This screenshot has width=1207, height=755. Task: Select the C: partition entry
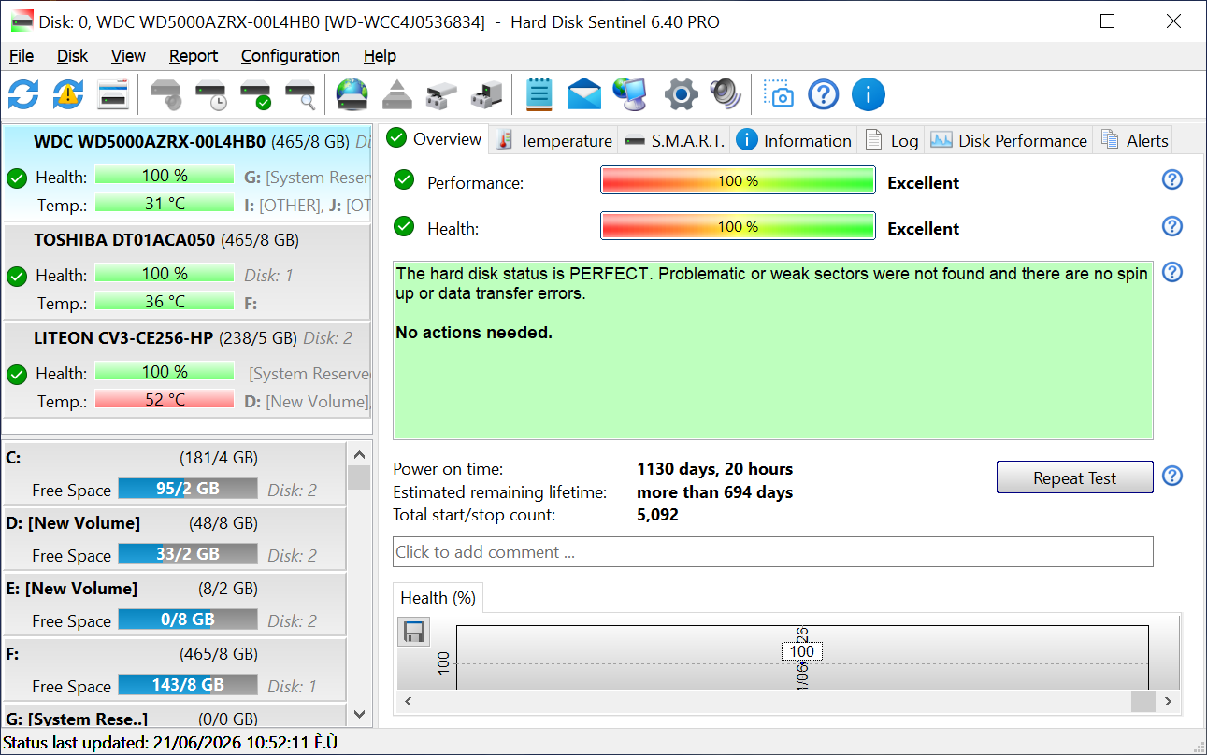(175, 473)
